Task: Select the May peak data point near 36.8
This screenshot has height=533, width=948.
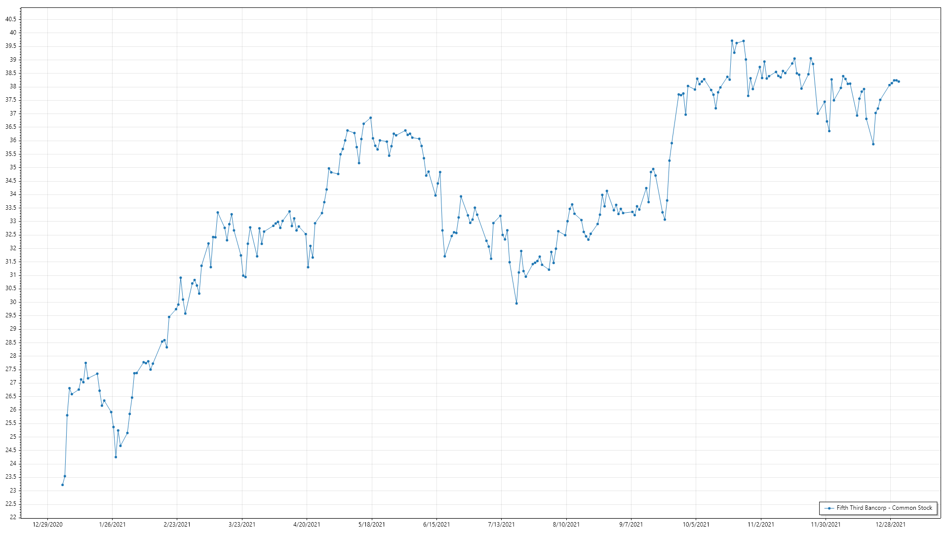Action: pos(370,118)
